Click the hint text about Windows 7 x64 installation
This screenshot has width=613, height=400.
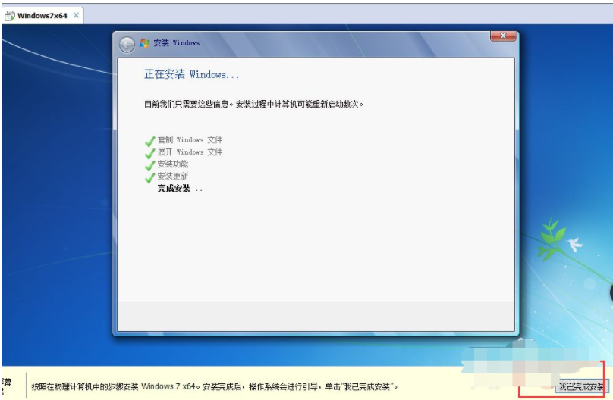point(214,386)
